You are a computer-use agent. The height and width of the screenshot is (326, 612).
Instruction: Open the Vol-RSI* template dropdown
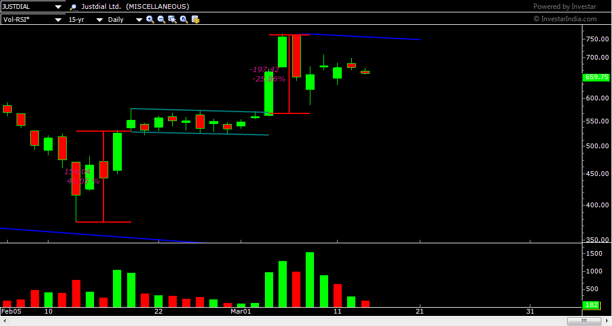tap(58, 19)
